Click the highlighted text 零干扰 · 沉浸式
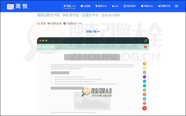Viewport: 186px width, 116px height. click(80, 15)
